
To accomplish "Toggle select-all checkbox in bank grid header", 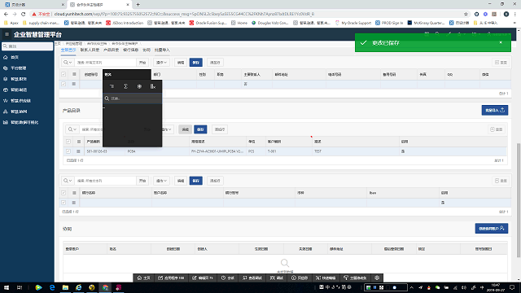I will [x=63, y=193].
